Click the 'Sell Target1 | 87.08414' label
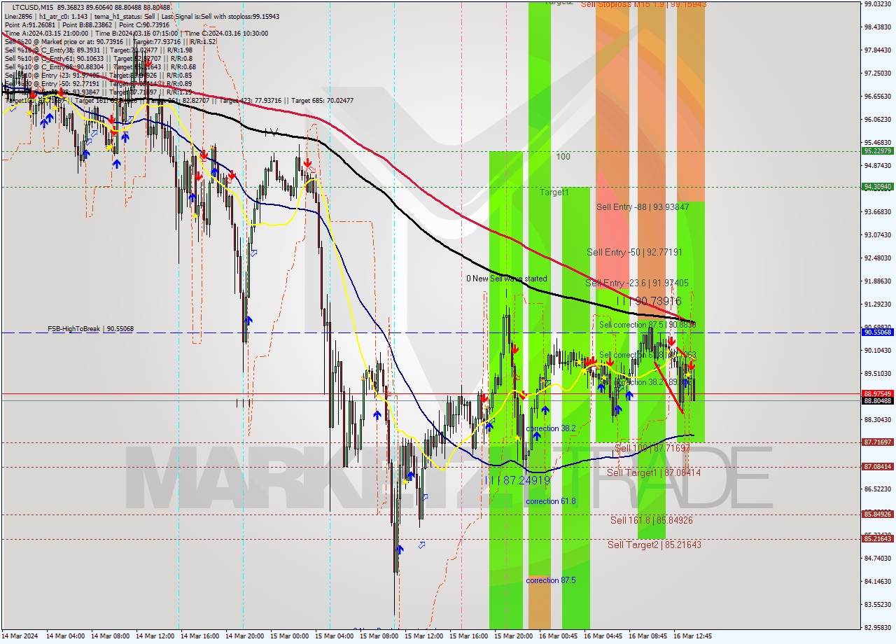The width and height of the screenshot is (896, 644). (x=654, y=473)
